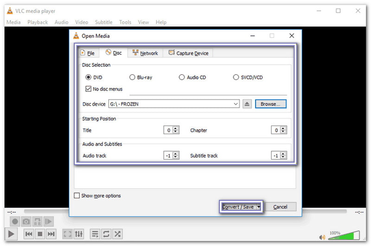The width and height of the screenshot is (371, 246).
Task: Click the Previous media skip button
Action: pos(29,234)
